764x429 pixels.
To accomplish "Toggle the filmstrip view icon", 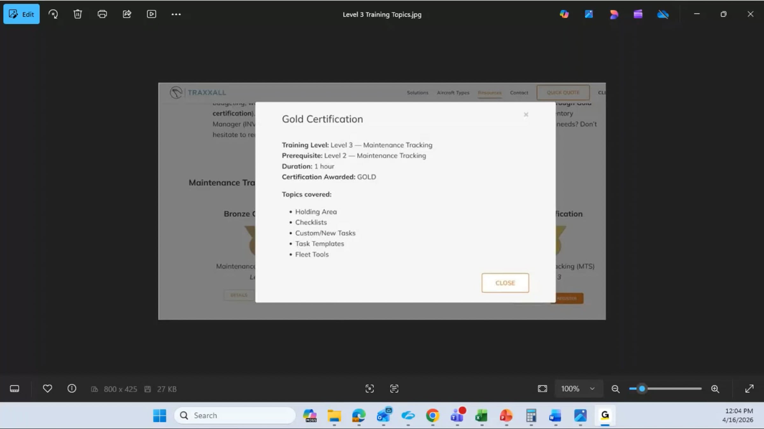I will [14, 389].
